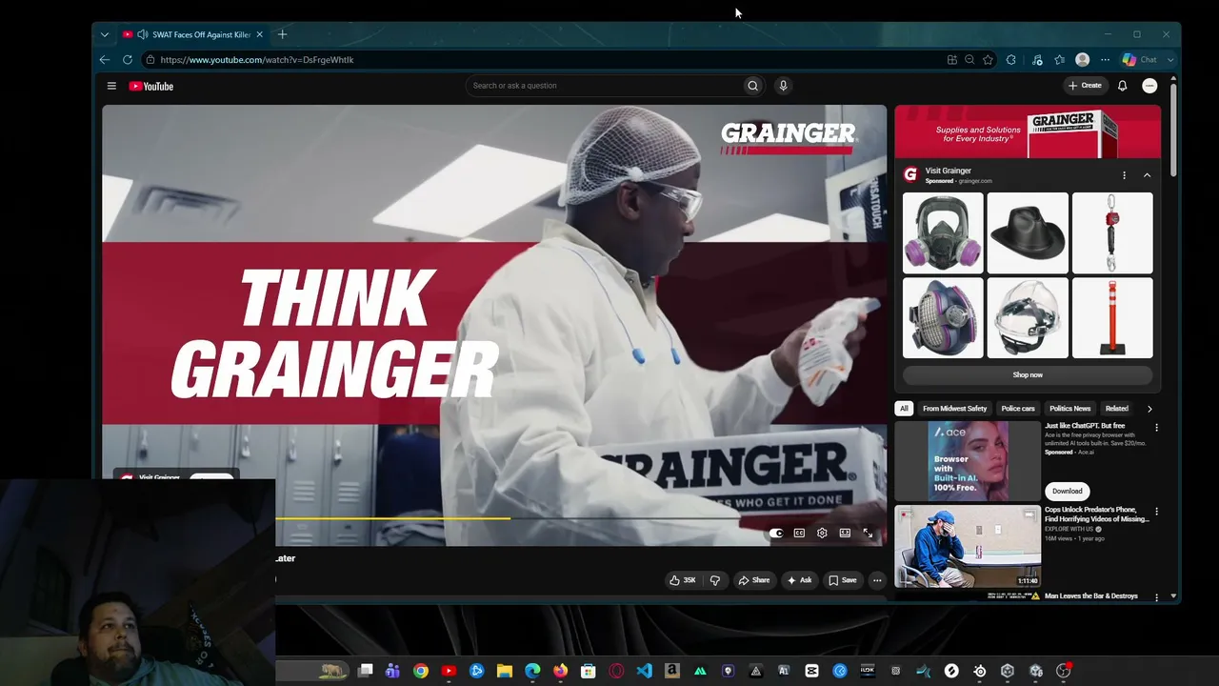Open Microsoft Teams from the taskbar
Viewport: 1219px width, 686px height.
[392, 671]
